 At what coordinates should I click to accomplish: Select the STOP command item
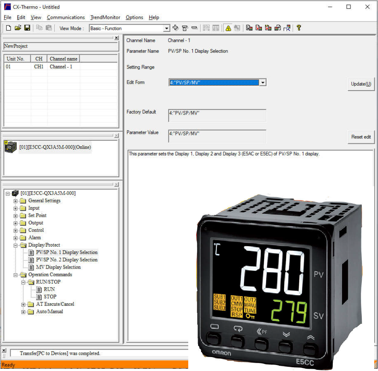[x=50, y=297]
